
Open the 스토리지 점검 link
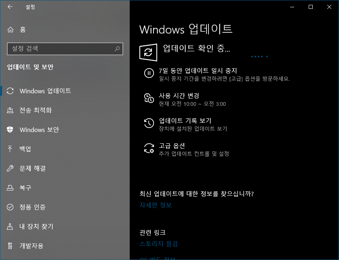[159, 244]
